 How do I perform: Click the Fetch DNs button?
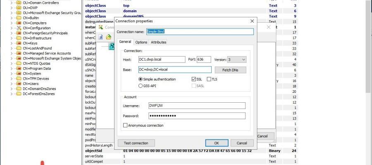point(230,70)
